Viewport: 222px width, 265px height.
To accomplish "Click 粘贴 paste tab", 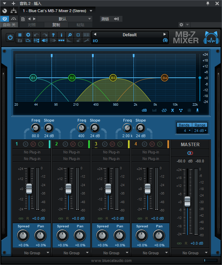I will tap(80, 25).
